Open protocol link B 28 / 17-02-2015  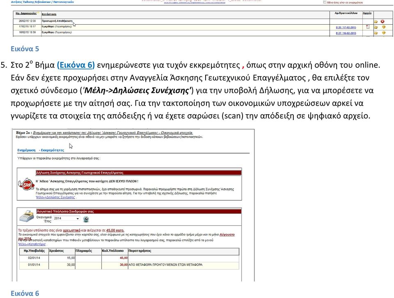(346, 28)
